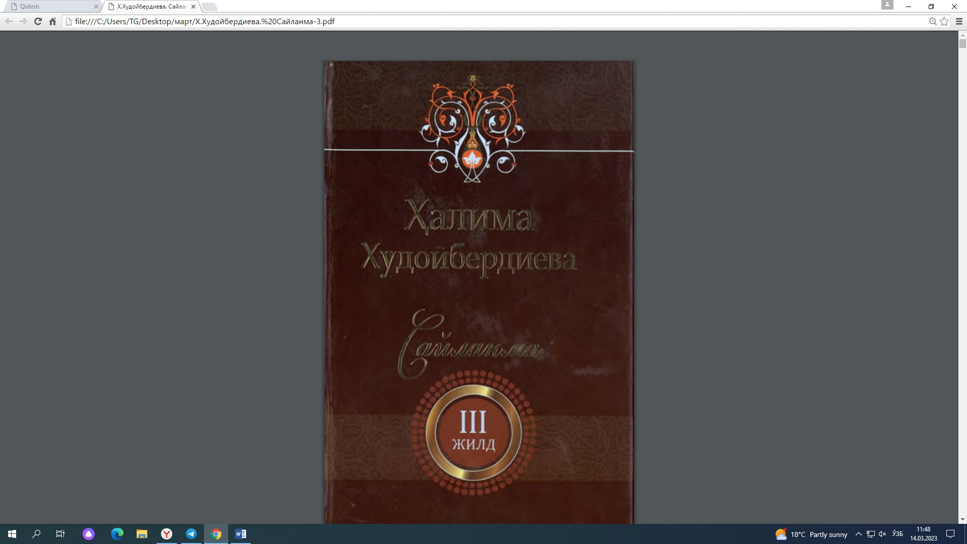Open File Explorer from the taskbar
Screen dimensions: 967x544
tap(143, 534)
